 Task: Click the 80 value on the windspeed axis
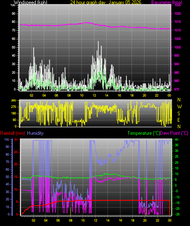point(13,22)
